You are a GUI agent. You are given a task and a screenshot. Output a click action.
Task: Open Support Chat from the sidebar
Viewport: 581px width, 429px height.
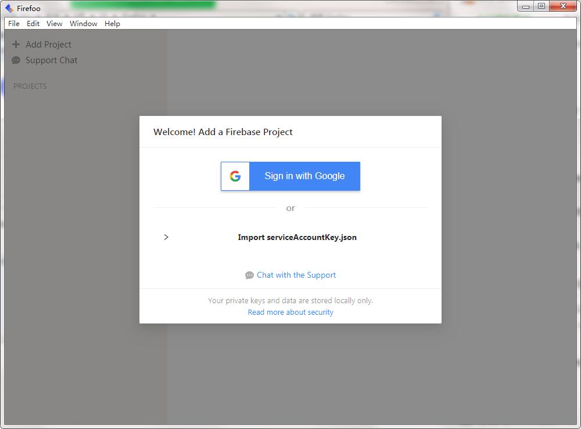click(x=52, y=60)
